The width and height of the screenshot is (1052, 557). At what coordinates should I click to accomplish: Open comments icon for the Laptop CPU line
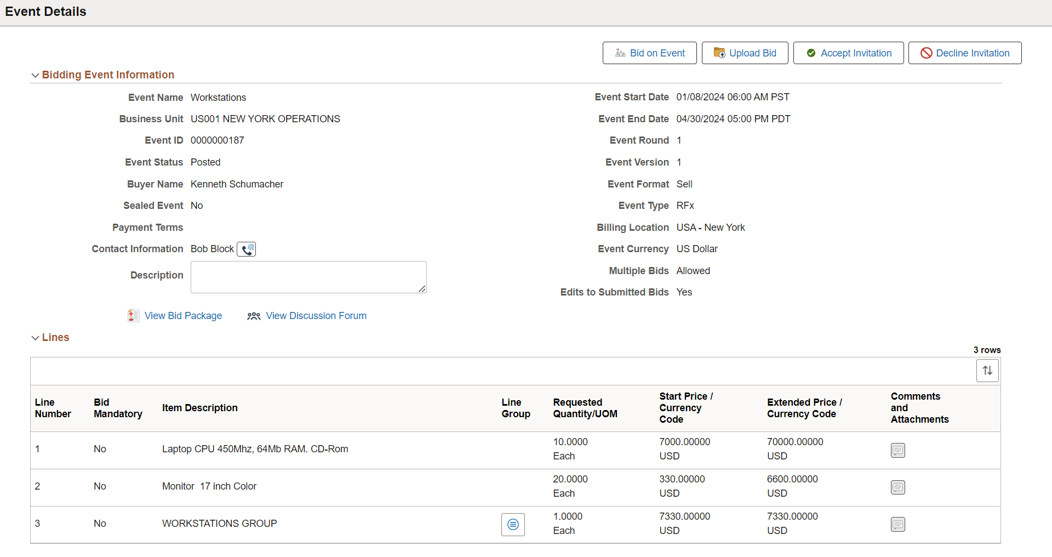click(898, 450)
